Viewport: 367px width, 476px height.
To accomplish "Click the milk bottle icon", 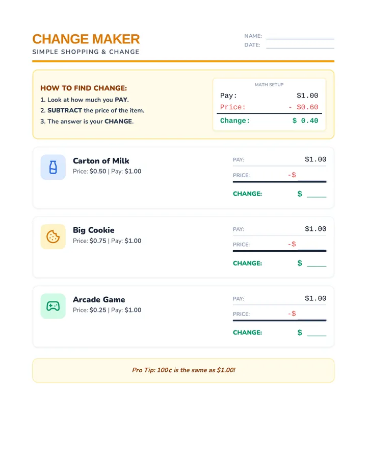I will [53, 167].
